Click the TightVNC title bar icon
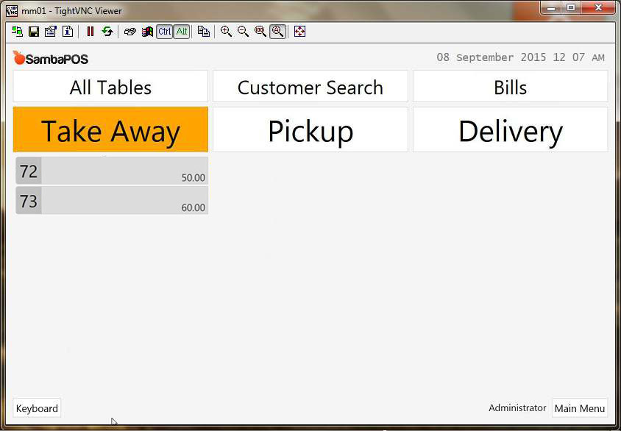The width and height of the screenshot is (621, 431). tap(12, 10)
